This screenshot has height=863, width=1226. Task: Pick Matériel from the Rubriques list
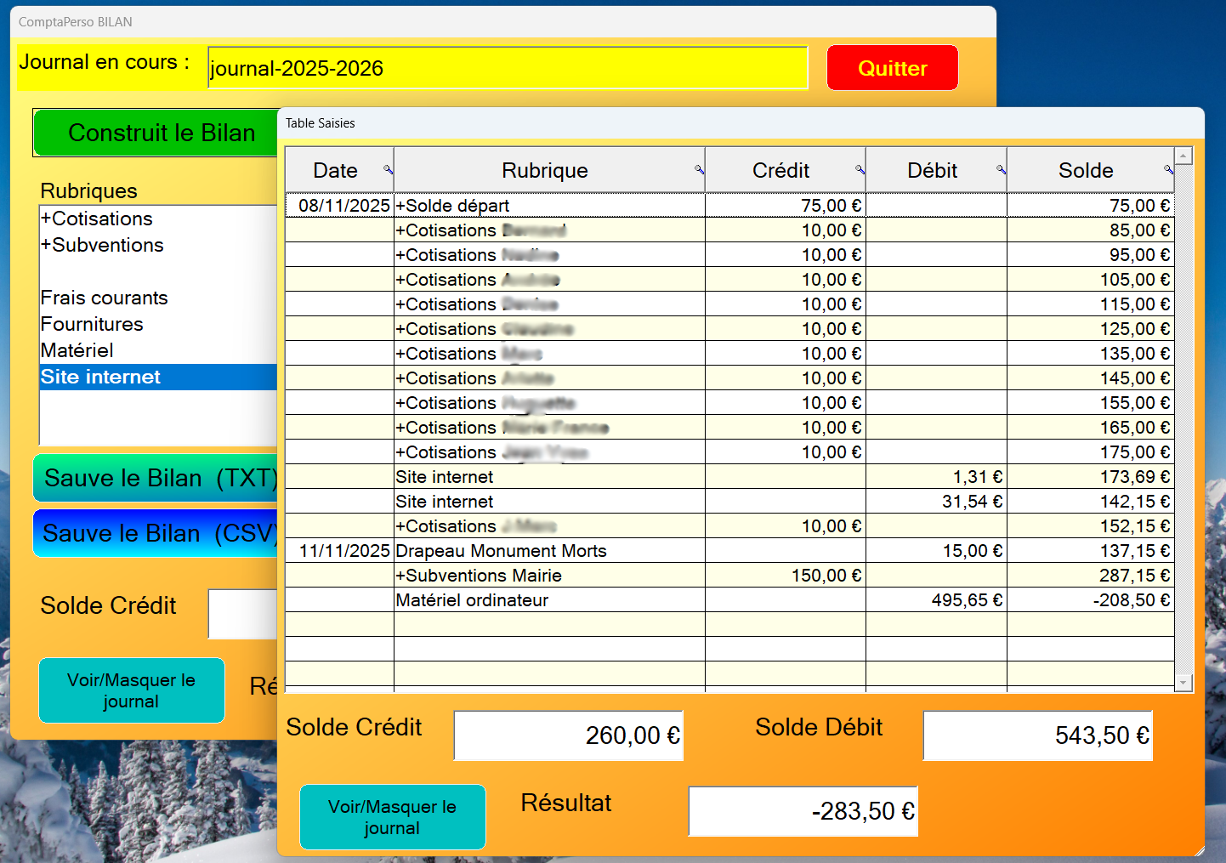point(77,350)
